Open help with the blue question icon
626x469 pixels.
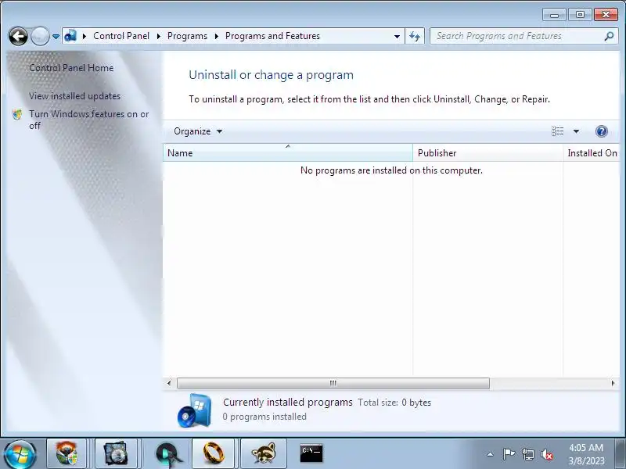(601, 131)
